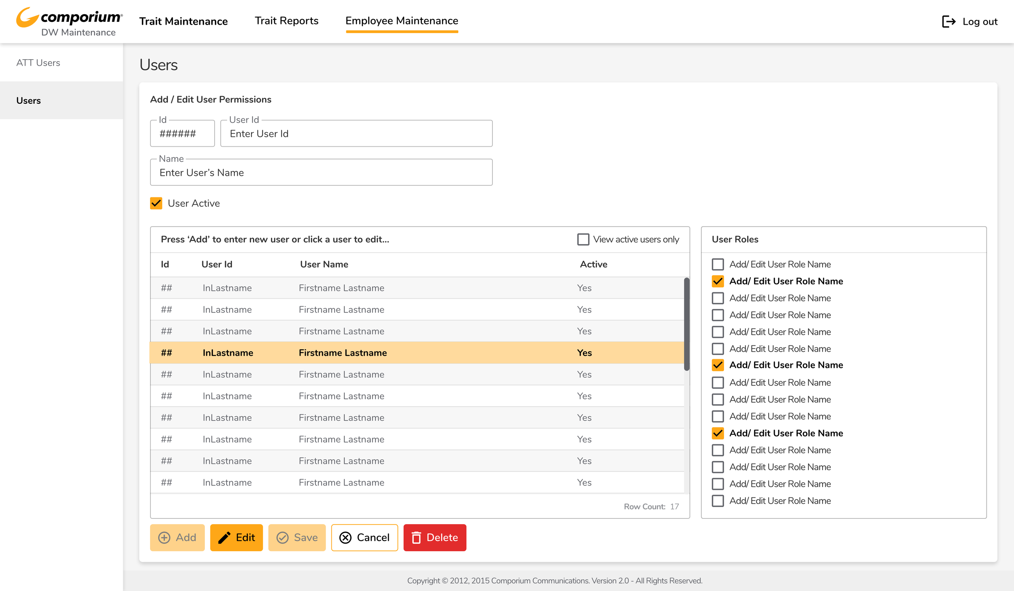Click the User Id input field
The width and height of the screenshot is (1014, 591).
tap(356, 134)
